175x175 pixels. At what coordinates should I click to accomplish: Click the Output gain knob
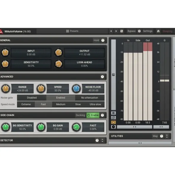click(x=59, y=52)
